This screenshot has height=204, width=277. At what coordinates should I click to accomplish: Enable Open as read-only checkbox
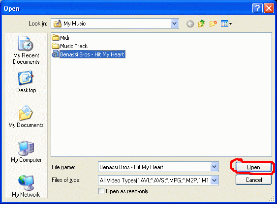101,191
